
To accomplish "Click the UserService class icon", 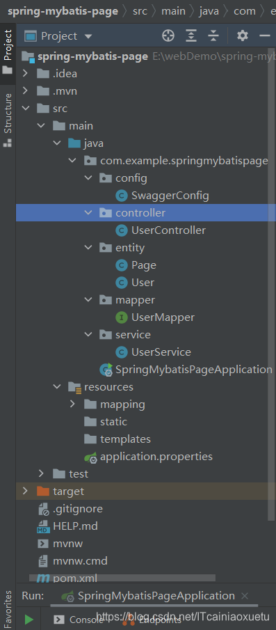I will point(121,352).
